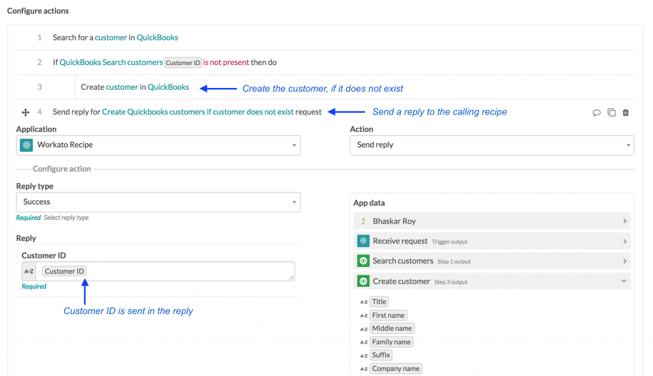Click the Workato trigger icon beside Receive request
The height and width of the screenshot is (376, 653).
[363, 241]
